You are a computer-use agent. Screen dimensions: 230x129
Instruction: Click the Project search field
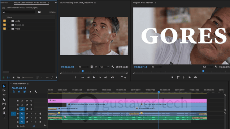pos(19,12)
